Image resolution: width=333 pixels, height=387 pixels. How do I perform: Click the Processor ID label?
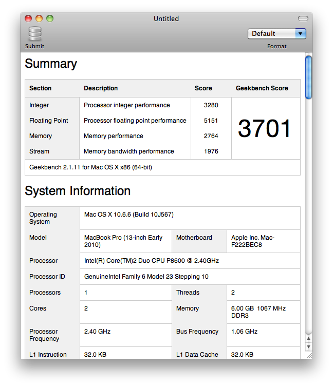click(47, 277)
